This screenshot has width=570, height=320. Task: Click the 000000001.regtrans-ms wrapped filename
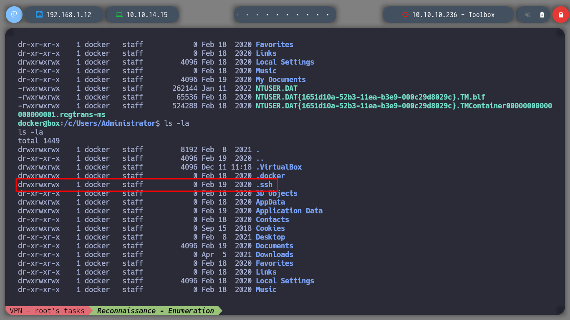pyautogui.click(x=62, y=115)
